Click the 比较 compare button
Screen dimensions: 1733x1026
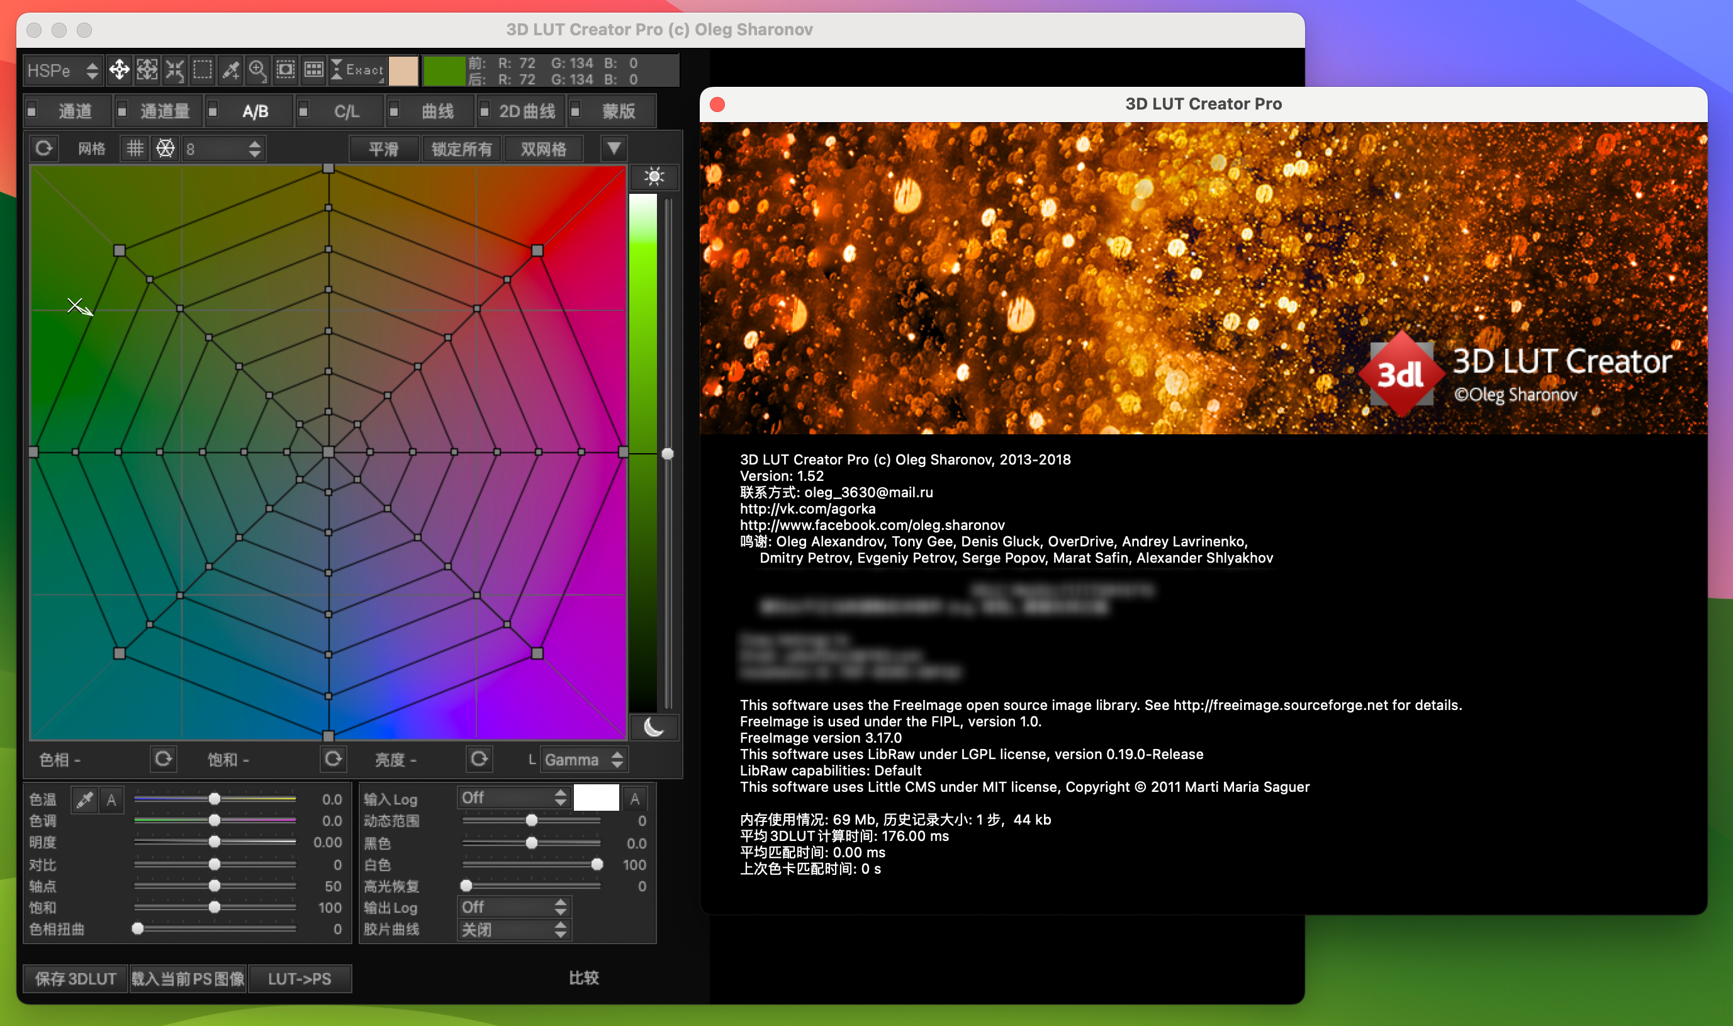pos(584,978)
